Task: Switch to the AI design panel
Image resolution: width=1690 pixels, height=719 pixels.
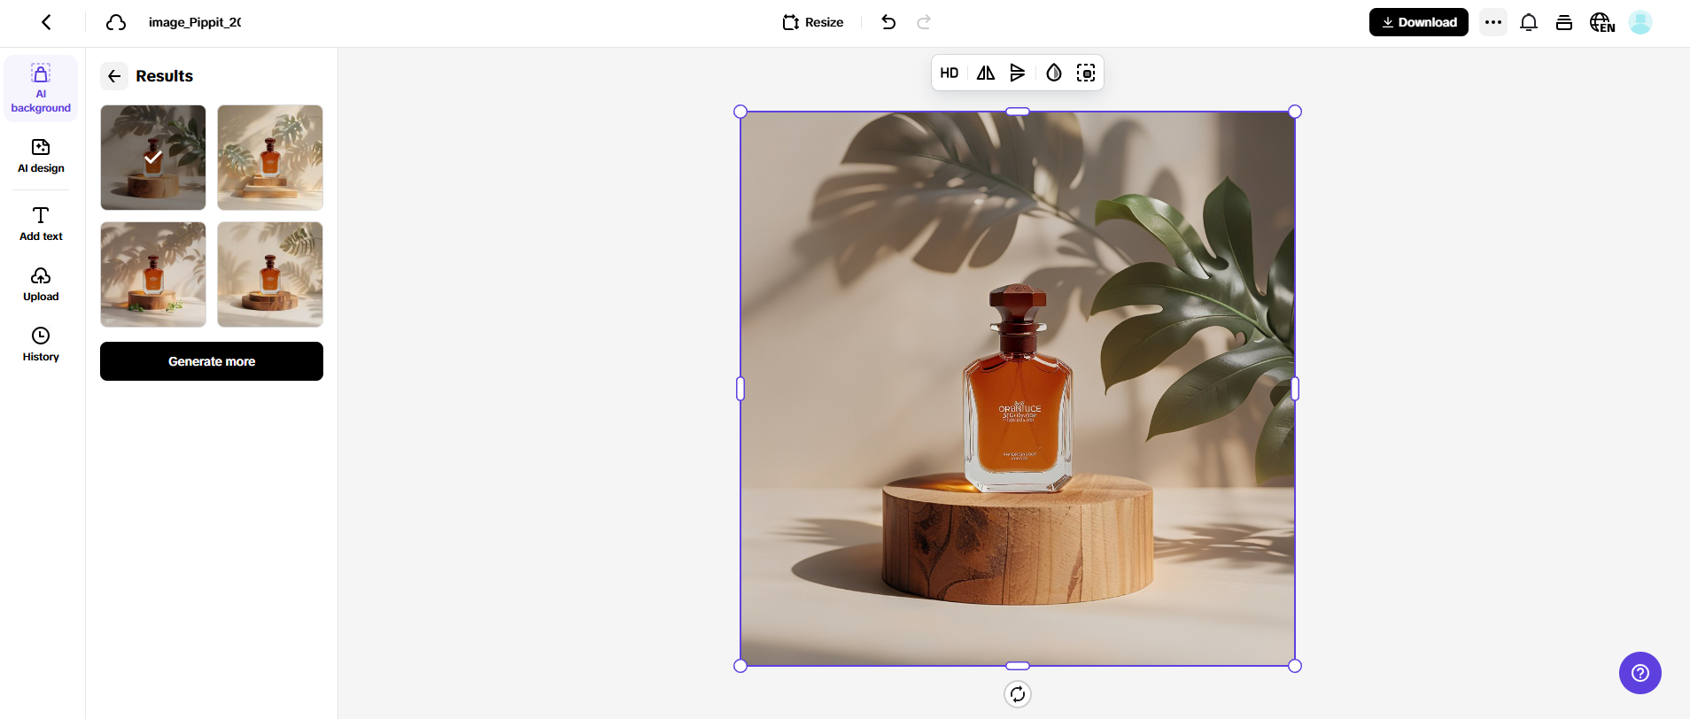Action: 41,155
